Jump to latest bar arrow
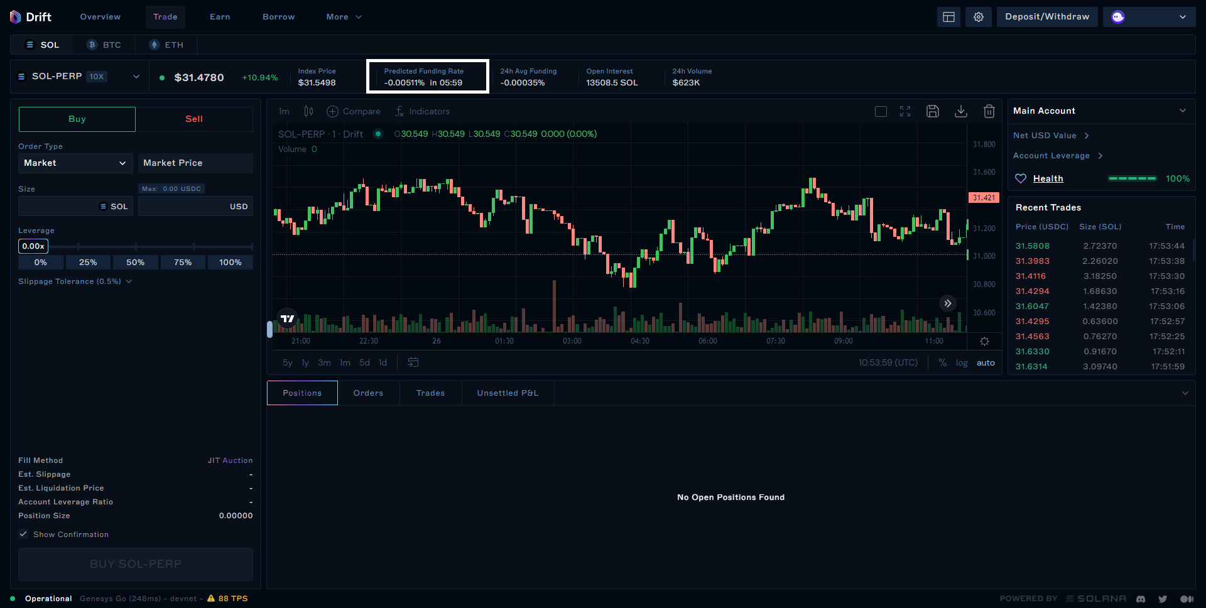1206x608 pixels. pyautogui.click(x=948, y=303)
